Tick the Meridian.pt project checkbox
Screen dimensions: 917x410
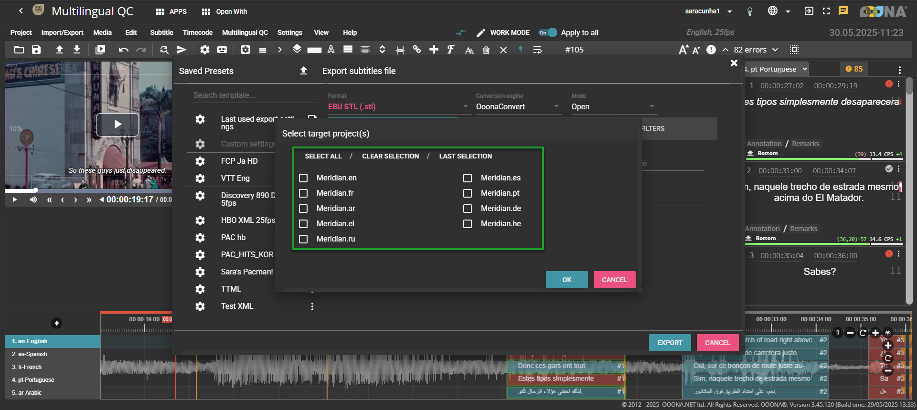[x=468, y=193]
